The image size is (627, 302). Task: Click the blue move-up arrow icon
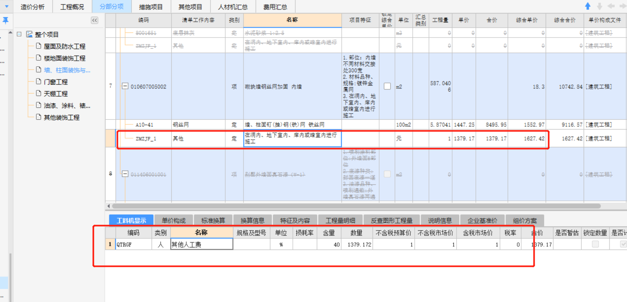(588, 6)
